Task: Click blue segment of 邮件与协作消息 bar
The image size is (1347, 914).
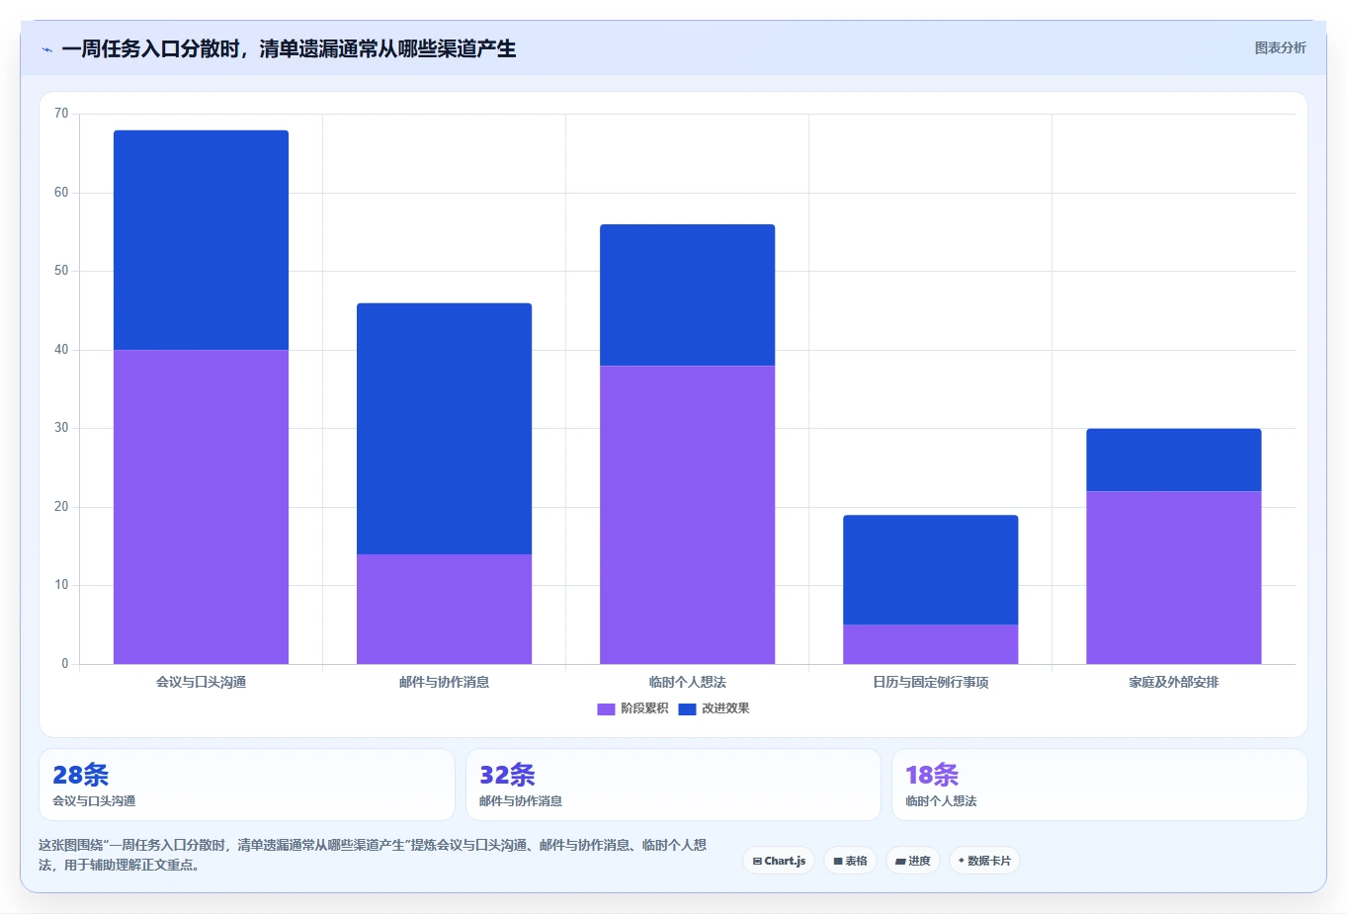Action: coord(444,429)
